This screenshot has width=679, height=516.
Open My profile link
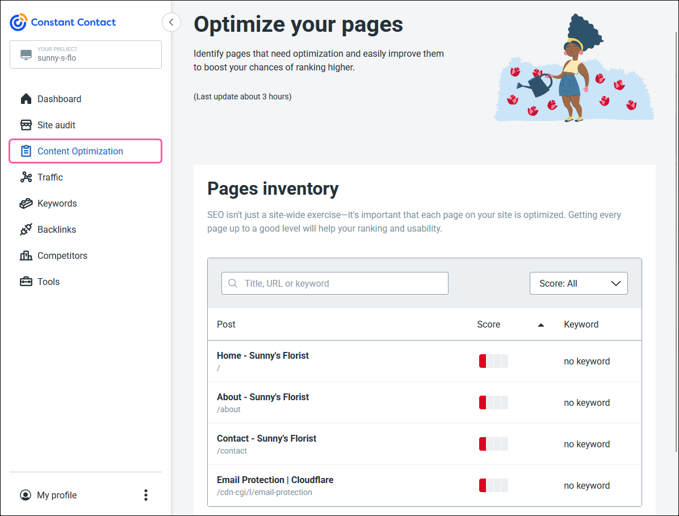pyautogui.click(x=57, y=495)
